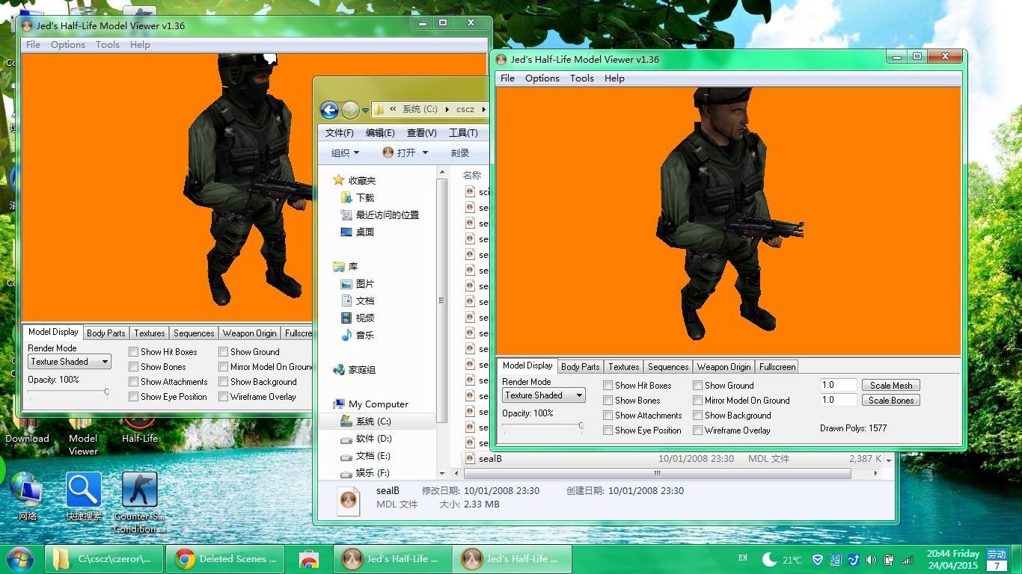Select My Computer in Explorer sidebar
The width and height of the screenshot is (1022, 574).
[x=370, y=404]
